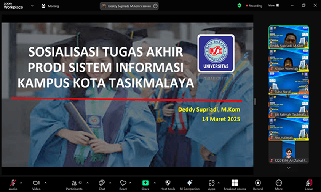Toggle the Record button
This screenshot has height=192, width=321.
[x=258, y=183]
